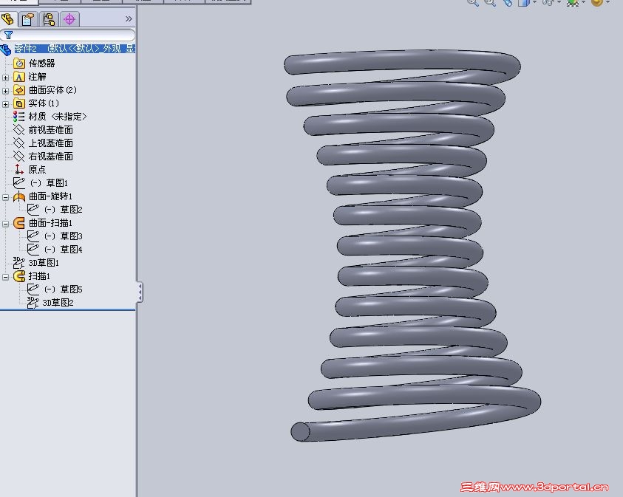This screenshot has width=623, height=497.
Task: Expand the 曲面实体 (2) node
Action: pyautogui.click(x=5, y=91)
